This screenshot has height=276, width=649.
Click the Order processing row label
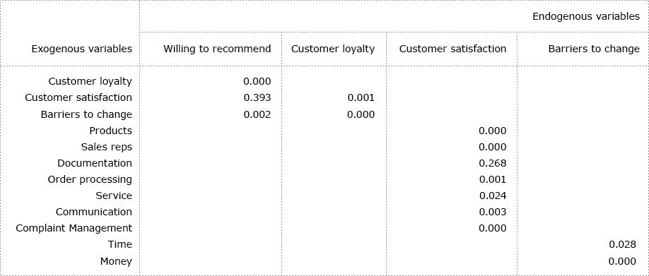(x=90, y=180)
